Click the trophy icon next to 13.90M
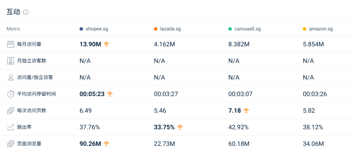This screenshot has height=150, width=354. [x=106, y=44]
